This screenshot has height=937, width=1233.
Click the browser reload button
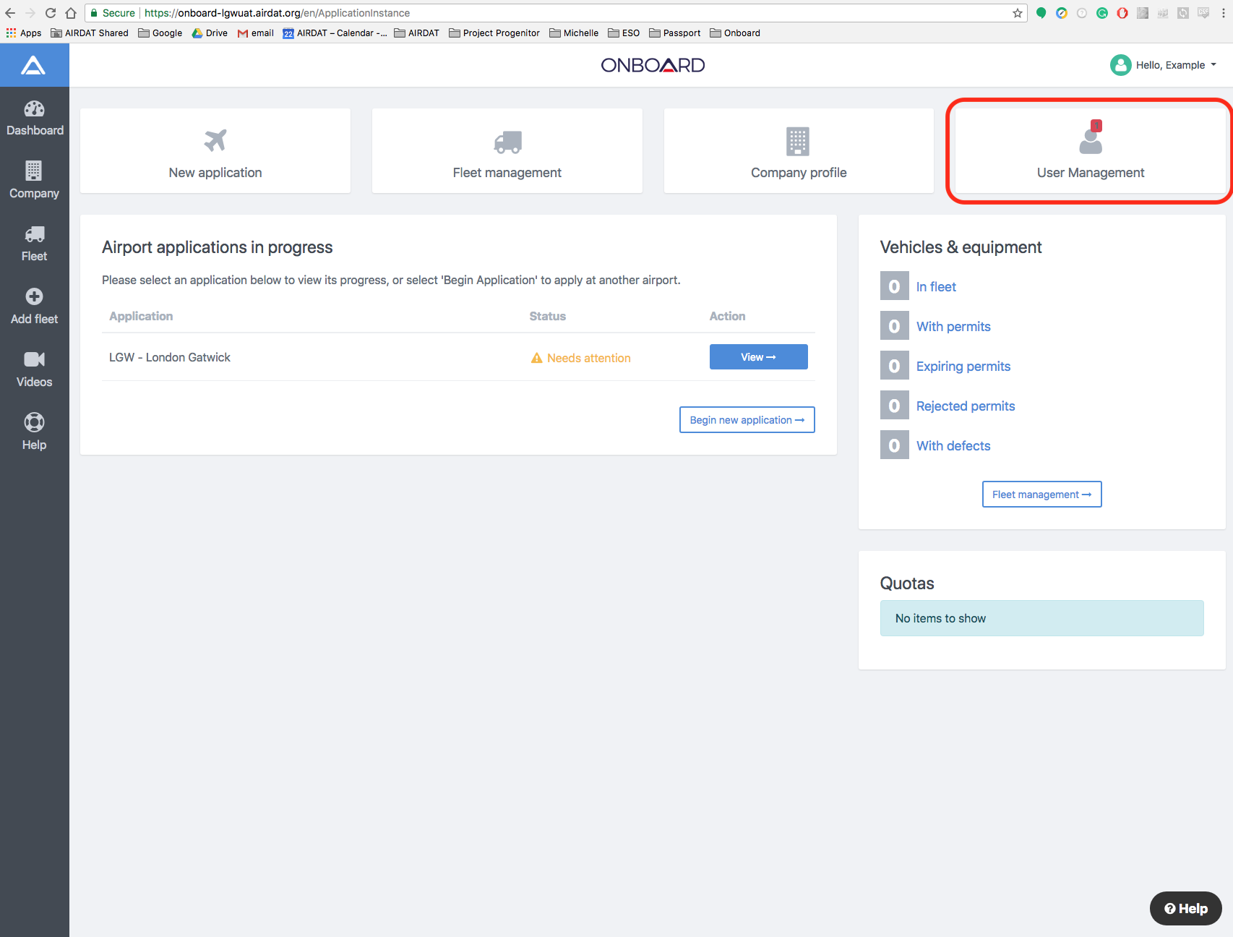pos(51,13)
